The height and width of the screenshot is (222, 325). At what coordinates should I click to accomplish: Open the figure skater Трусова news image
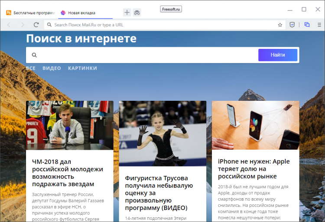pyautogui.click(x=162, y=133)
